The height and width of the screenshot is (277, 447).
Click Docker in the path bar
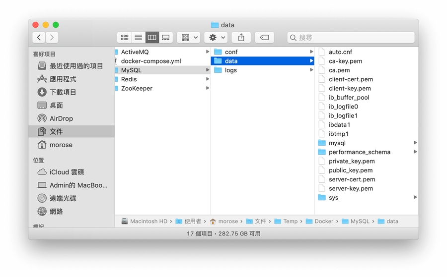click(323, 222)
